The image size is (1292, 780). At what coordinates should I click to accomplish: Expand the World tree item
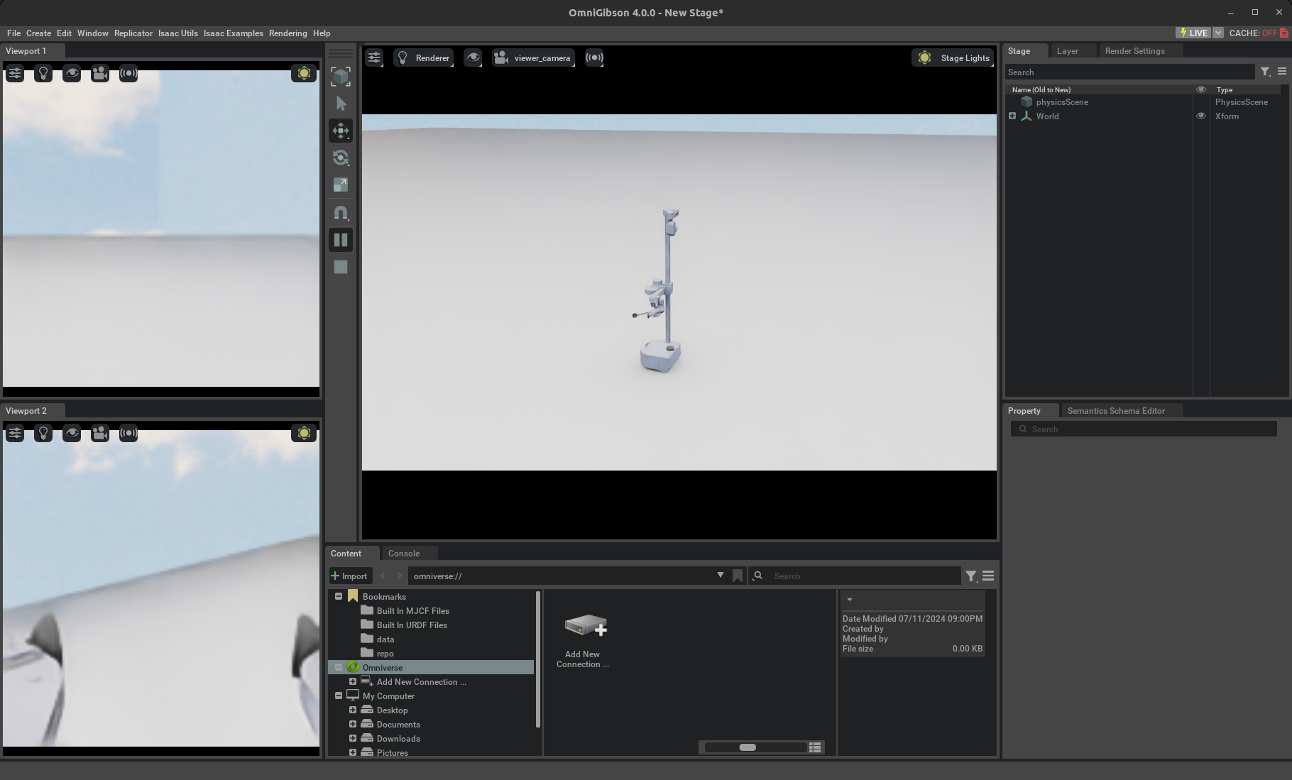tap(1012, 116)
